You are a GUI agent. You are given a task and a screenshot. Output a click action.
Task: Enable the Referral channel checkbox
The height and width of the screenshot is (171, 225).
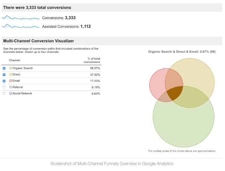click(4, 87)
